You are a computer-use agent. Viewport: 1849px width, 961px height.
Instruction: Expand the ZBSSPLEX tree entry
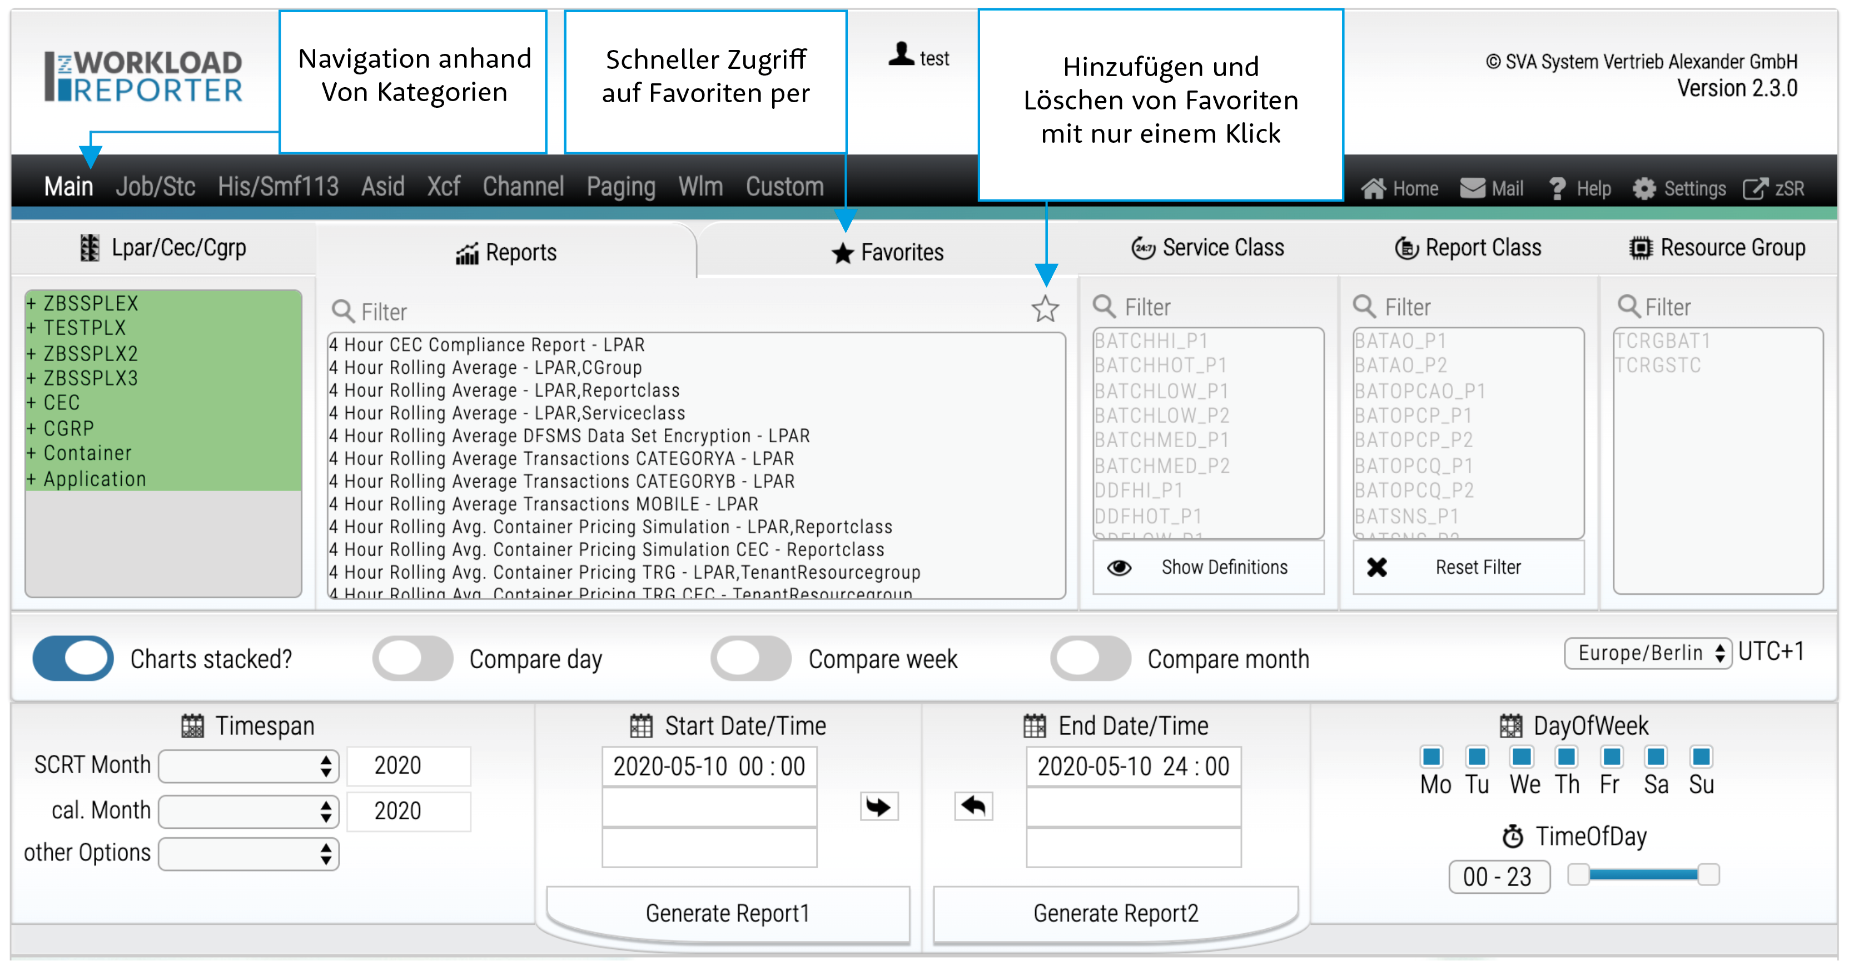click(x=31, y=303)
